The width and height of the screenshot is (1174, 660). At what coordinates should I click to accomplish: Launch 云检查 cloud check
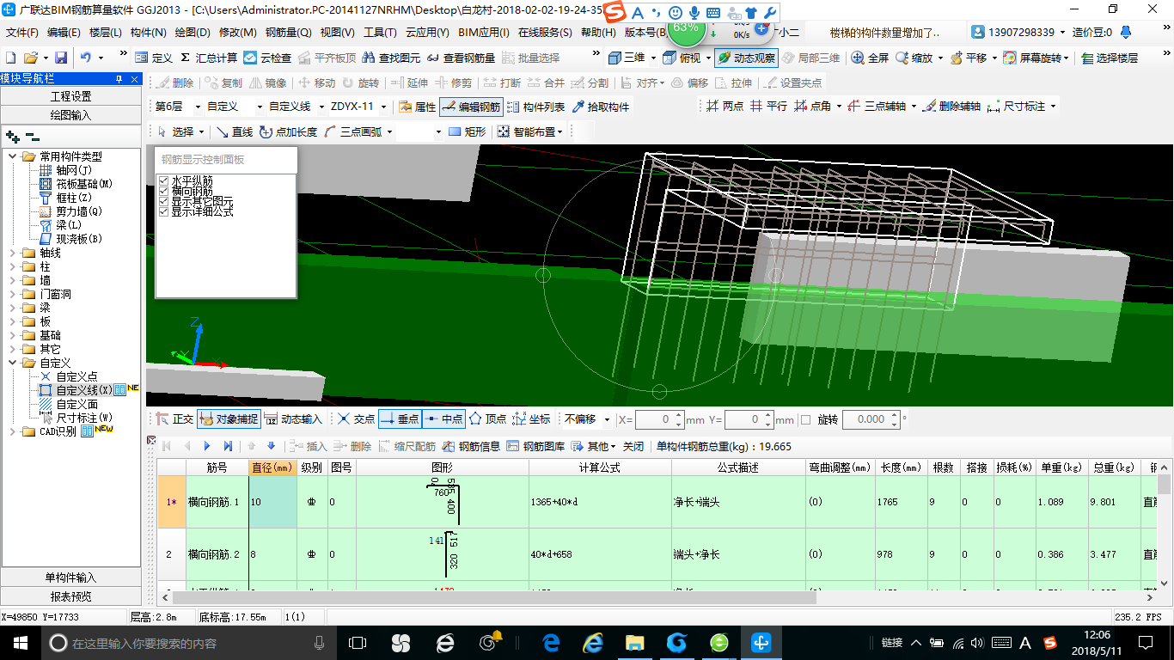click(267, 58)
